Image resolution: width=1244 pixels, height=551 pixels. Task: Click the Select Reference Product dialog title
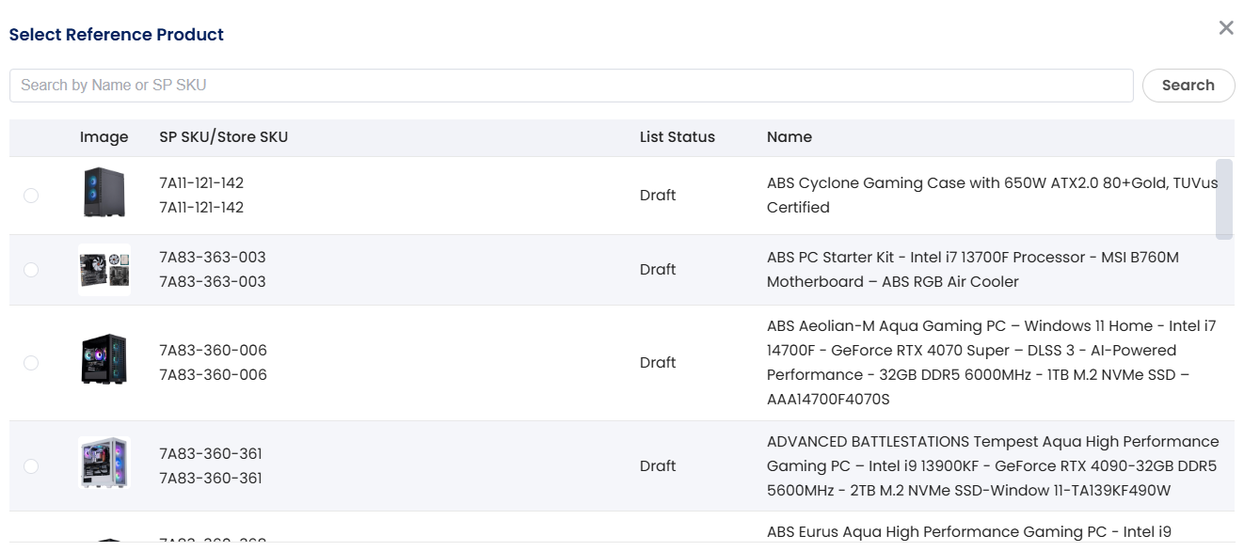[x=117, y=35]
